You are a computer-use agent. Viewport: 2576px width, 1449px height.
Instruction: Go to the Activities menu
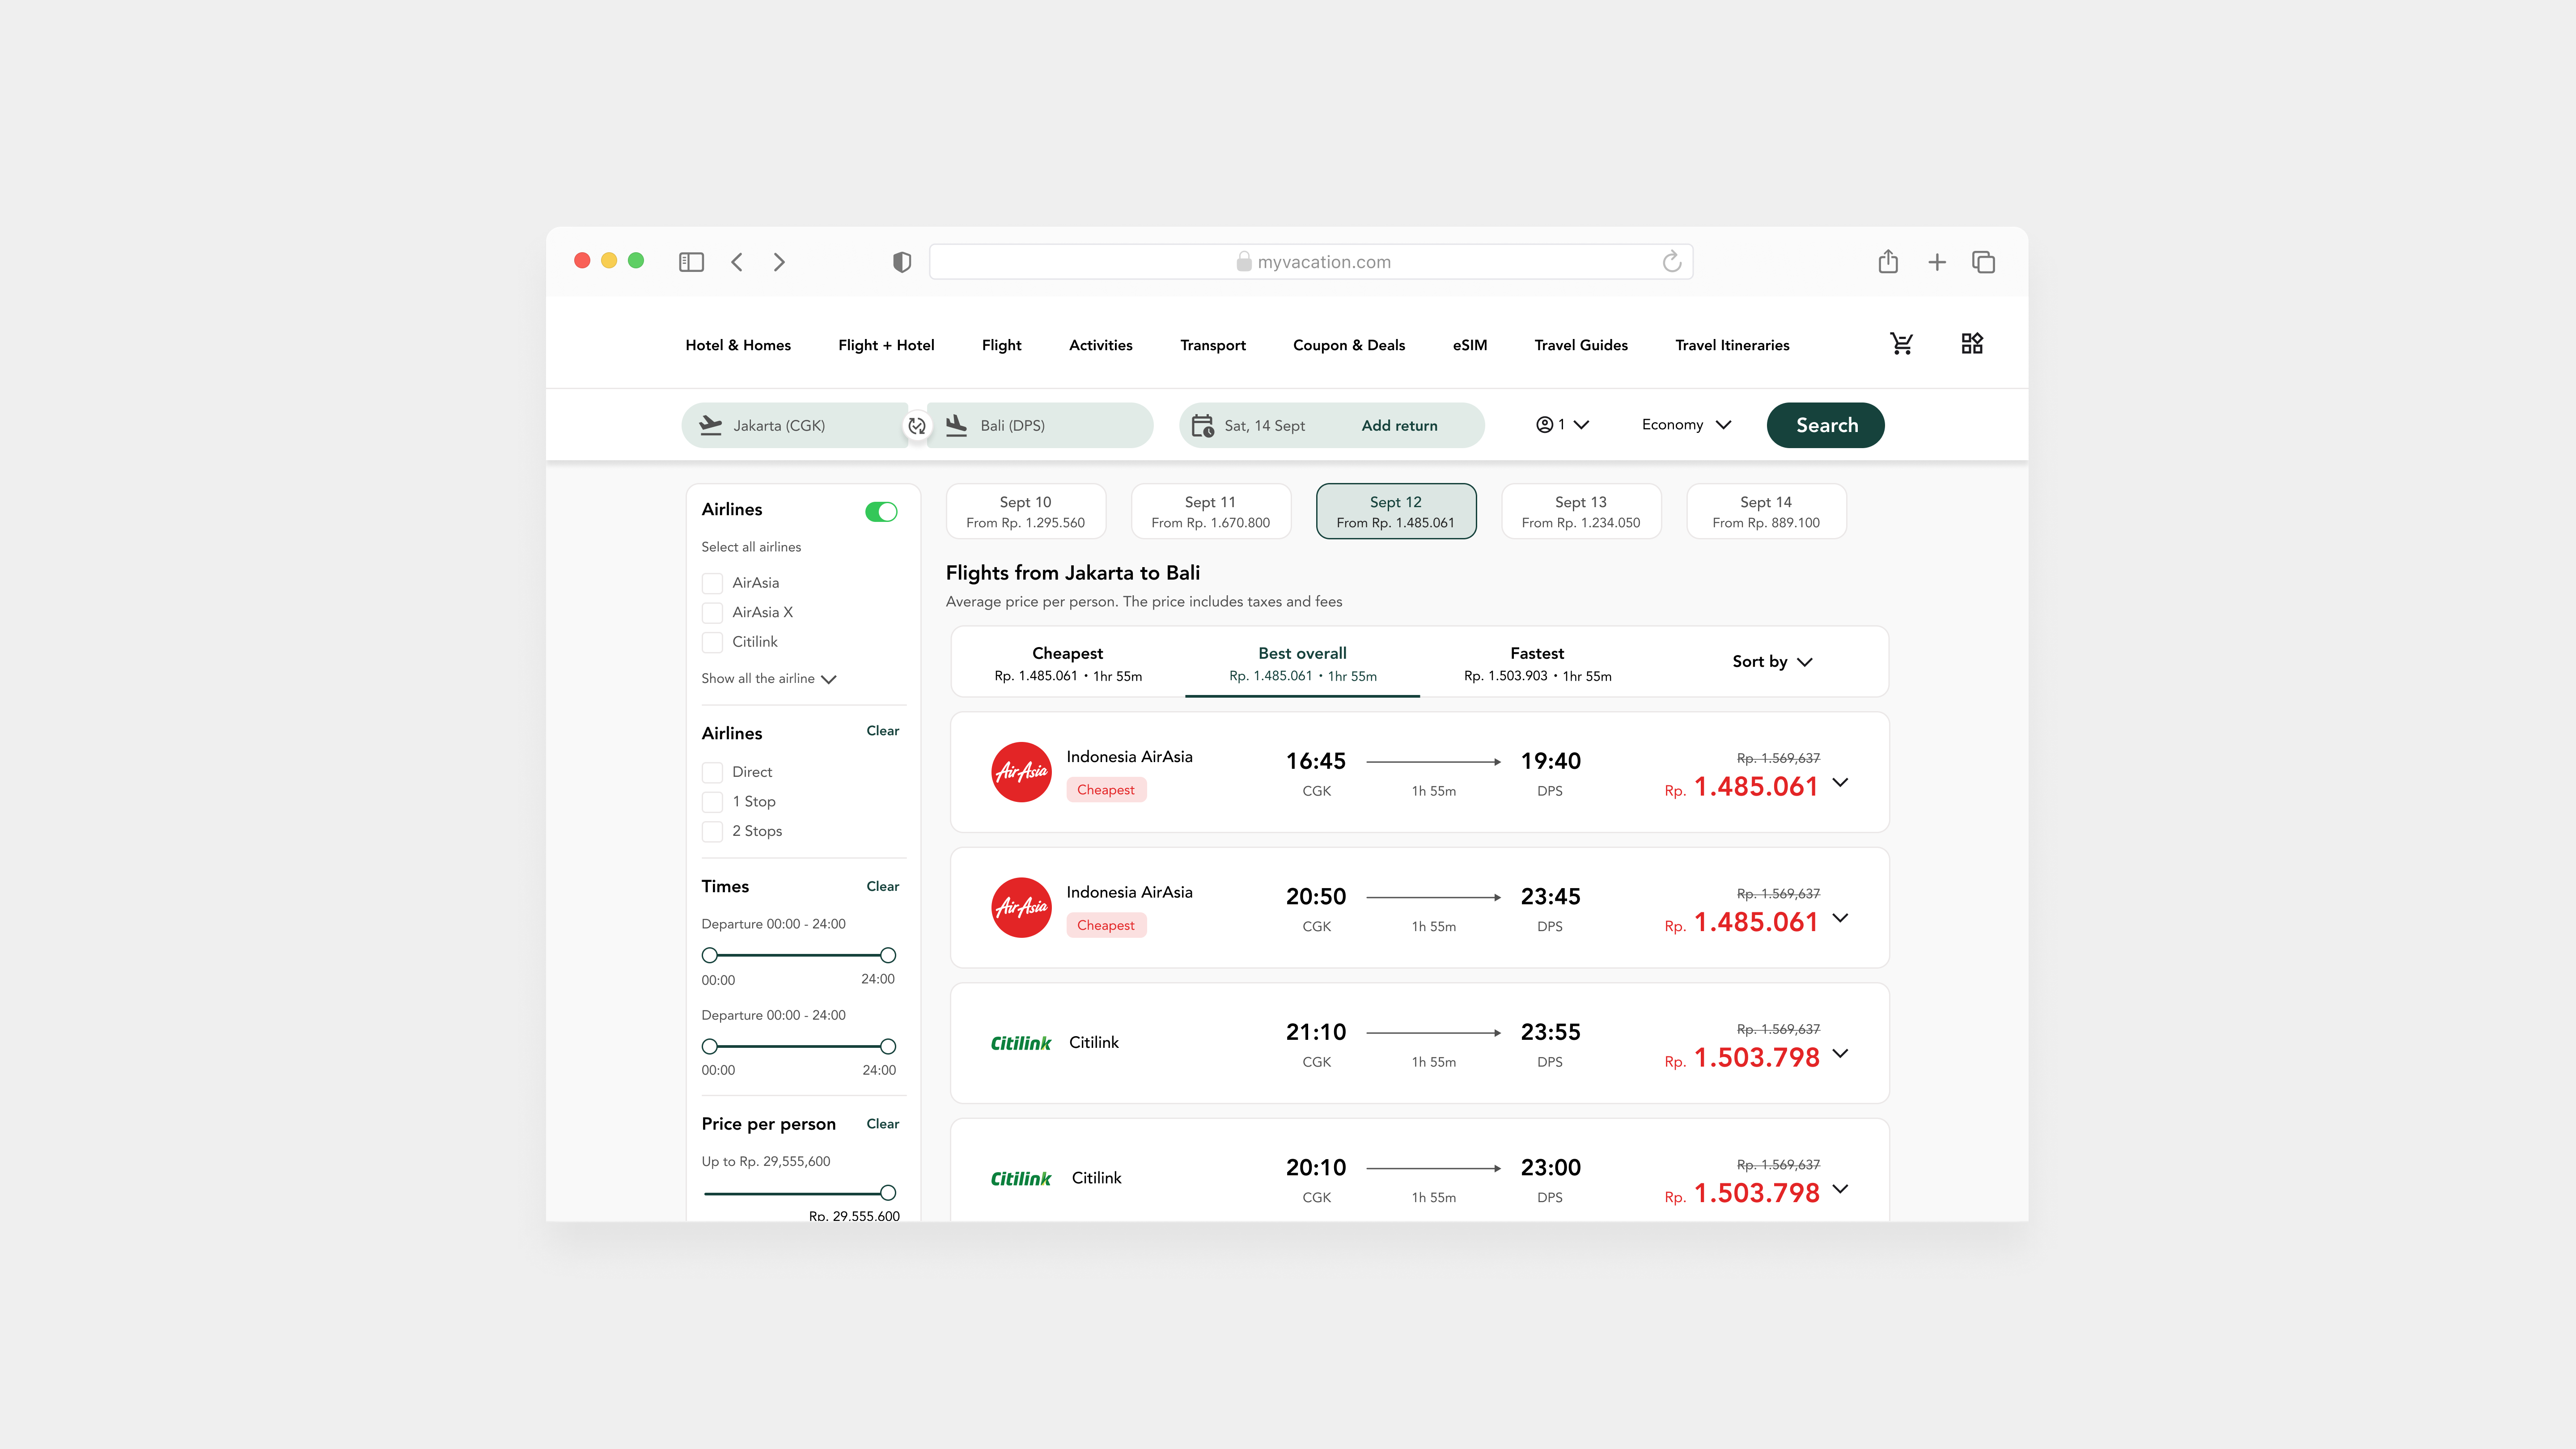(1101, 345)
